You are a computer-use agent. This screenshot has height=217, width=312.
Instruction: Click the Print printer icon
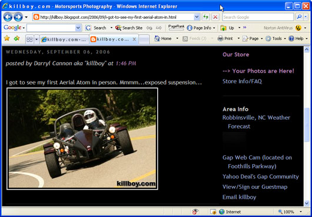[220, 39]
